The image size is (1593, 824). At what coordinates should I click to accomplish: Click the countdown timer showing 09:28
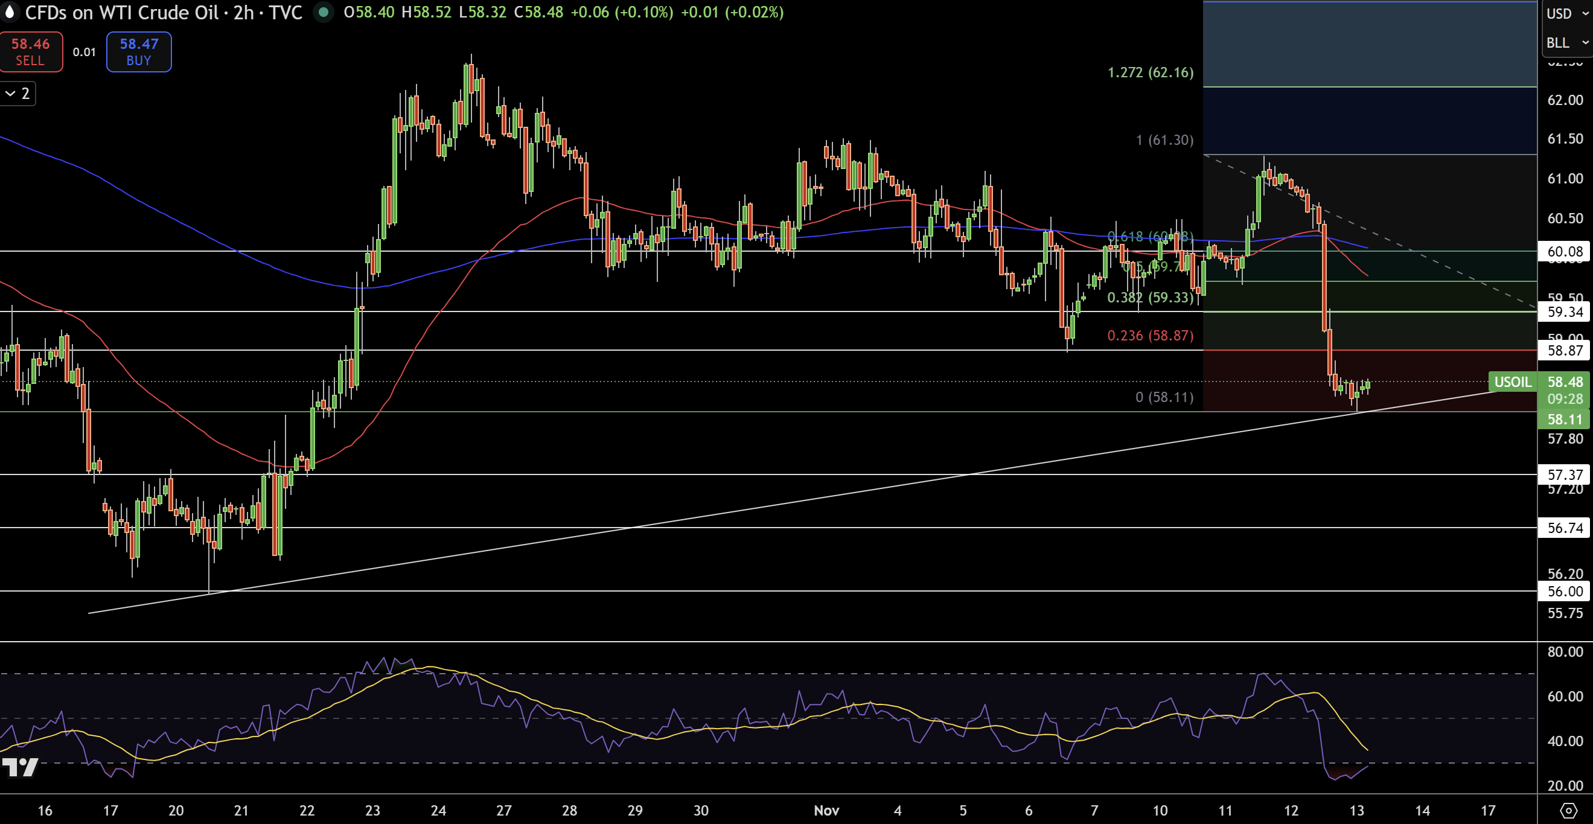[1565, 399]
